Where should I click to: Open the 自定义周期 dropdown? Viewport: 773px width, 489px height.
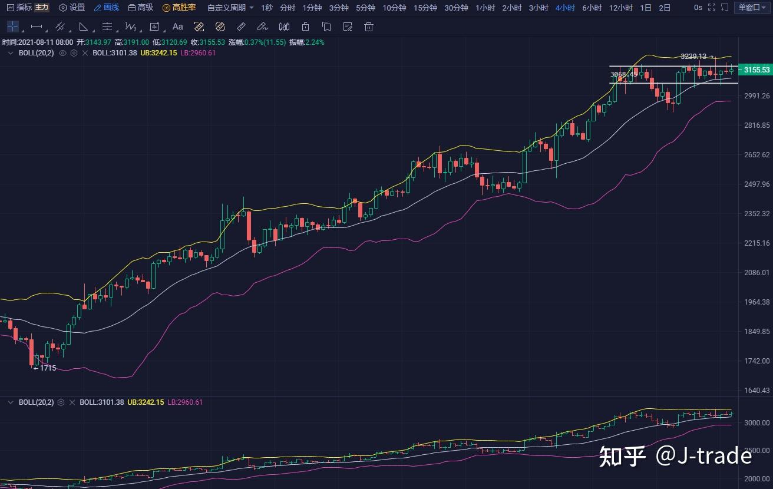(229, 8)
